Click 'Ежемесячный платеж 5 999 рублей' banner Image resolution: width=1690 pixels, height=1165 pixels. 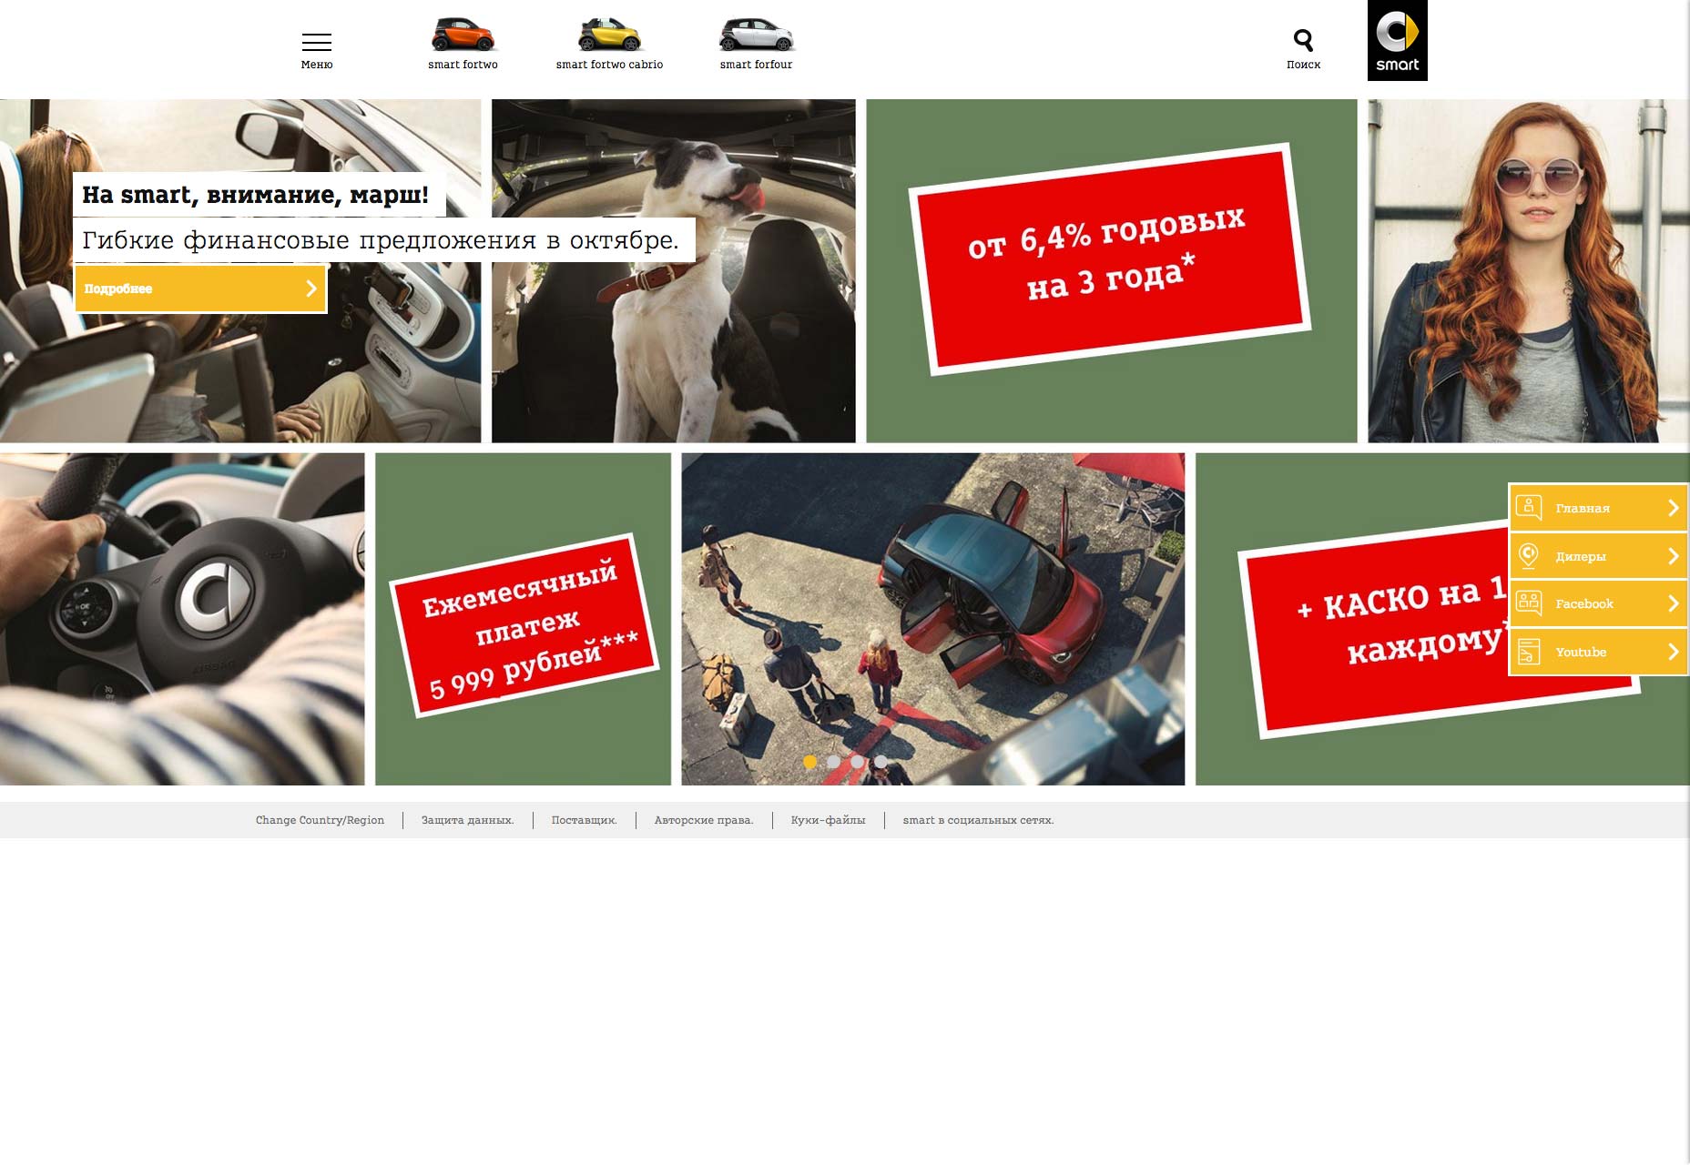coord(524,625)
